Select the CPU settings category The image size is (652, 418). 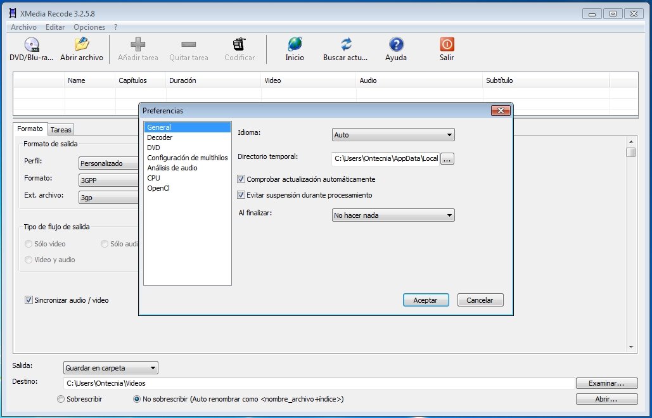pos(153,178)
